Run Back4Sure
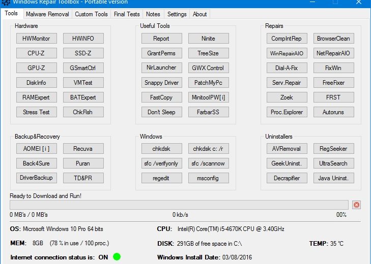 tap(37, 163)
